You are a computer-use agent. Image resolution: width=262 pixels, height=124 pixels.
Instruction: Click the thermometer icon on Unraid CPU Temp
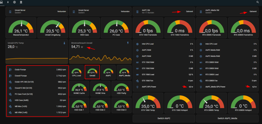(x=64, y=43)
